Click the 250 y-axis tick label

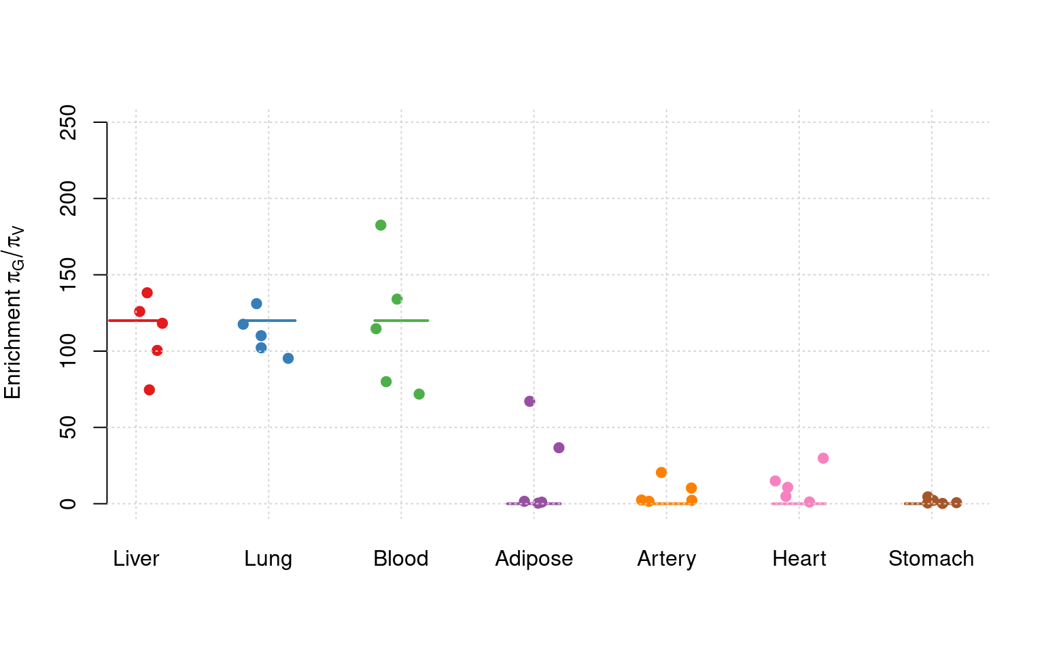click(x=69, y=122)
